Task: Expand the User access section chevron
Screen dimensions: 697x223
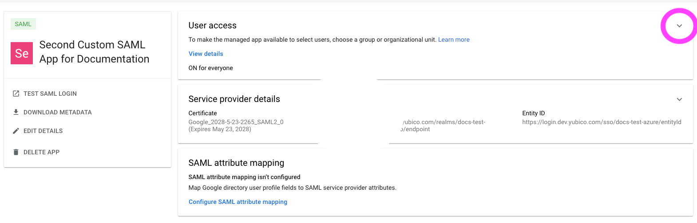Action: pos(679,26)
